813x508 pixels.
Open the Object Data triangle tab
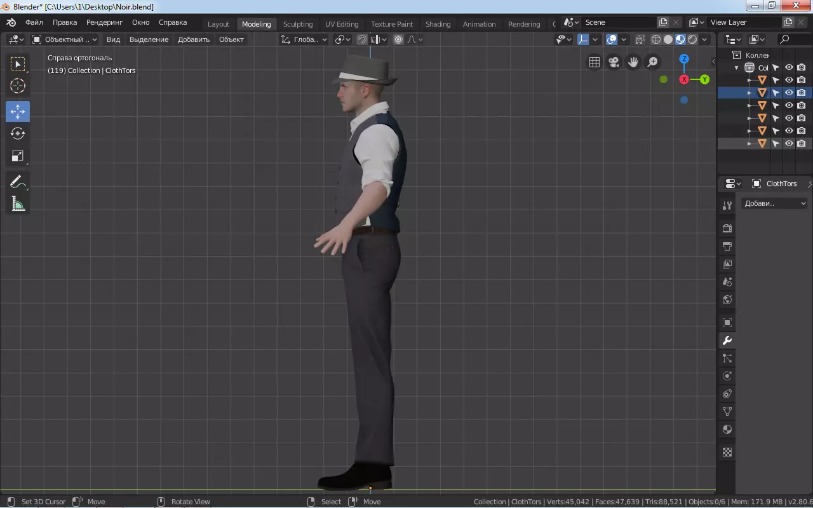(727, 411)
